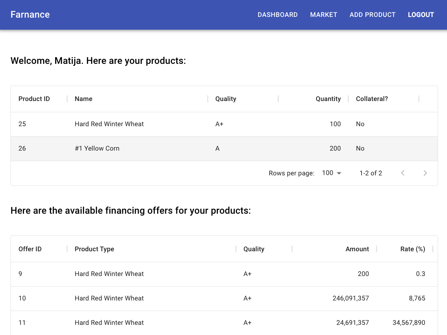Sort offers by Product Type header

coord(94,249)
